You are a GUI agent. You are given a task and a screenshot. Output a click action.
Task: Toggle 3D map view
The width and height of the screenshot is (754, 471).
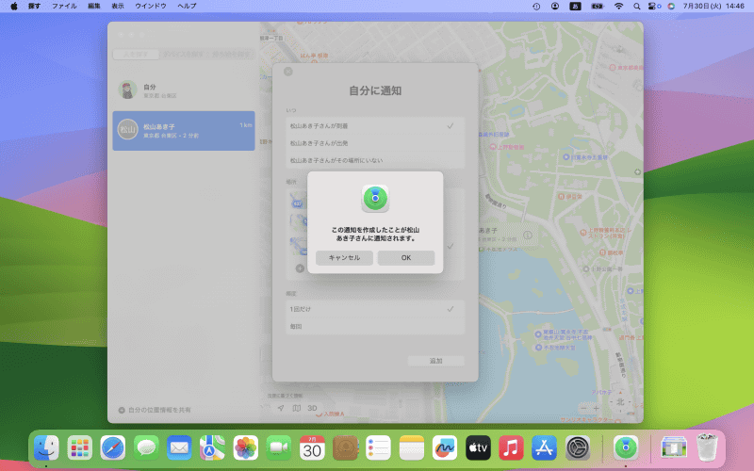[x=313, y=408]
